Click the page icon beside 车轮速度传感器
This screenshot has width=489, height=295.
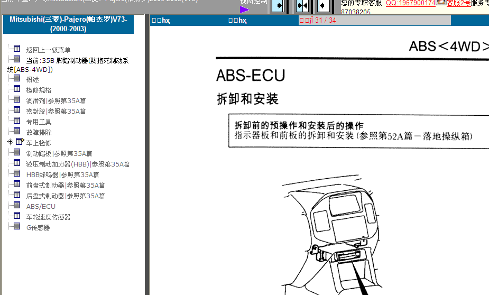tap(17, 216)
